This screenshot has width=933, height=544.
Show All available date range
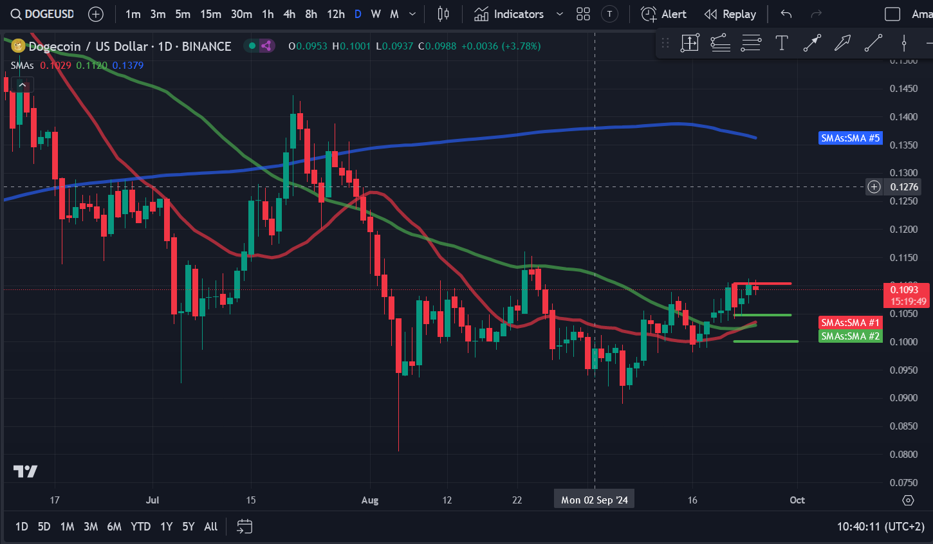(x=210, y=527)
